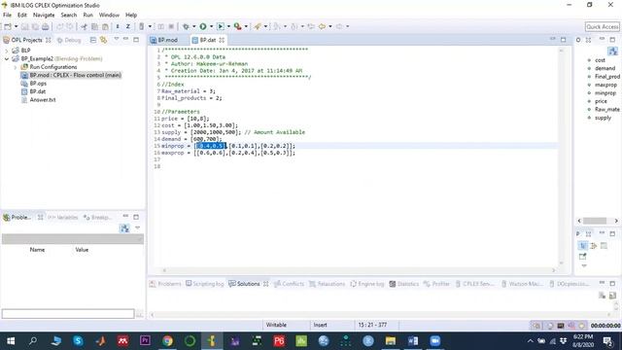Expand the Run Configurations node
The image size is (622, 350).
(x=16, y=67)
